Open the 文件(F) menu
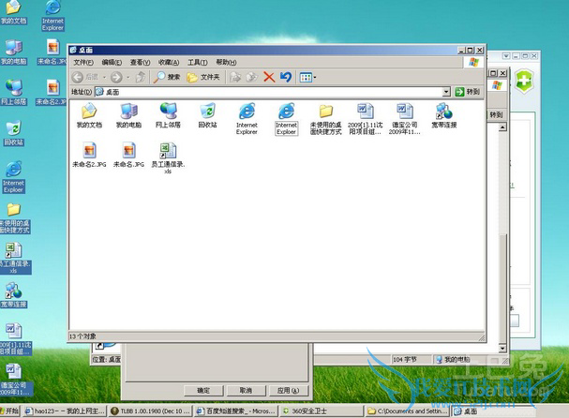This screenshot has height=418, width=569. click(x=82, y=62)
